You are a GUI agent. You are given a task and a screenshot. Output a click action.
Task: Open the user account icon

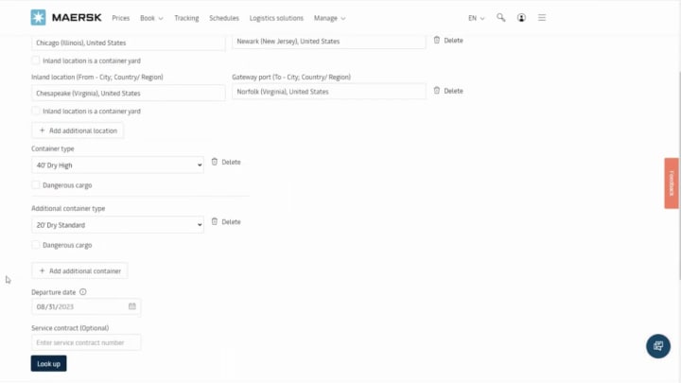[x=521, y=18]
